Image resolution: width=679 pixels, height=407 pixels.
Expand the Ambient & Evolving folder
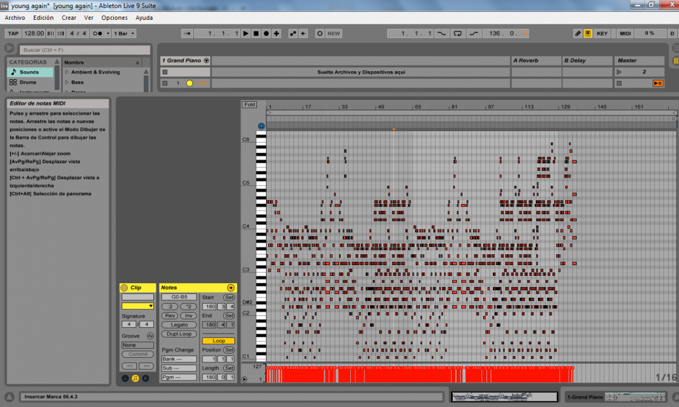(x=67, y=72)
